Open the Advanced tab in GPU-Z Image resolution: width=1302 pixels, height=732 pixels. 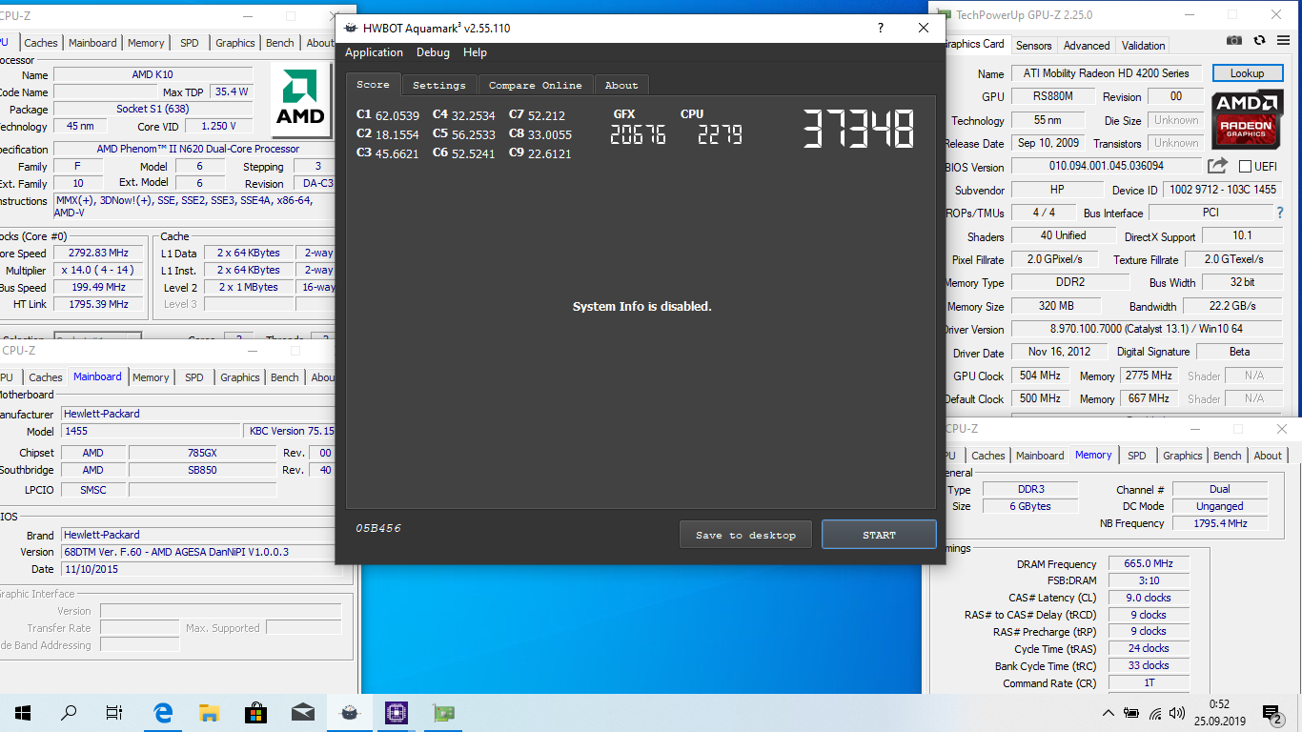coord(1087,45)
